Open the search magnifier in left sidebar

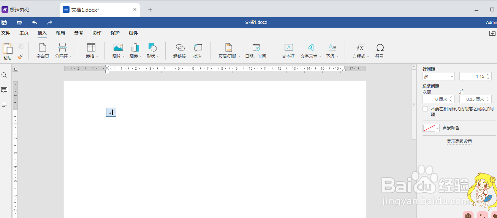4,75
